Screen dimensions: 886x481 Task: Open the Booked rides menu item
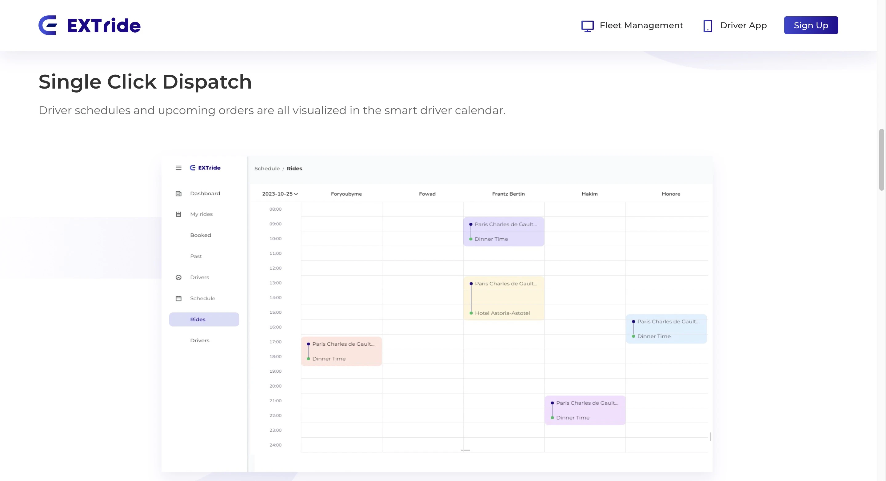[201, 235]
